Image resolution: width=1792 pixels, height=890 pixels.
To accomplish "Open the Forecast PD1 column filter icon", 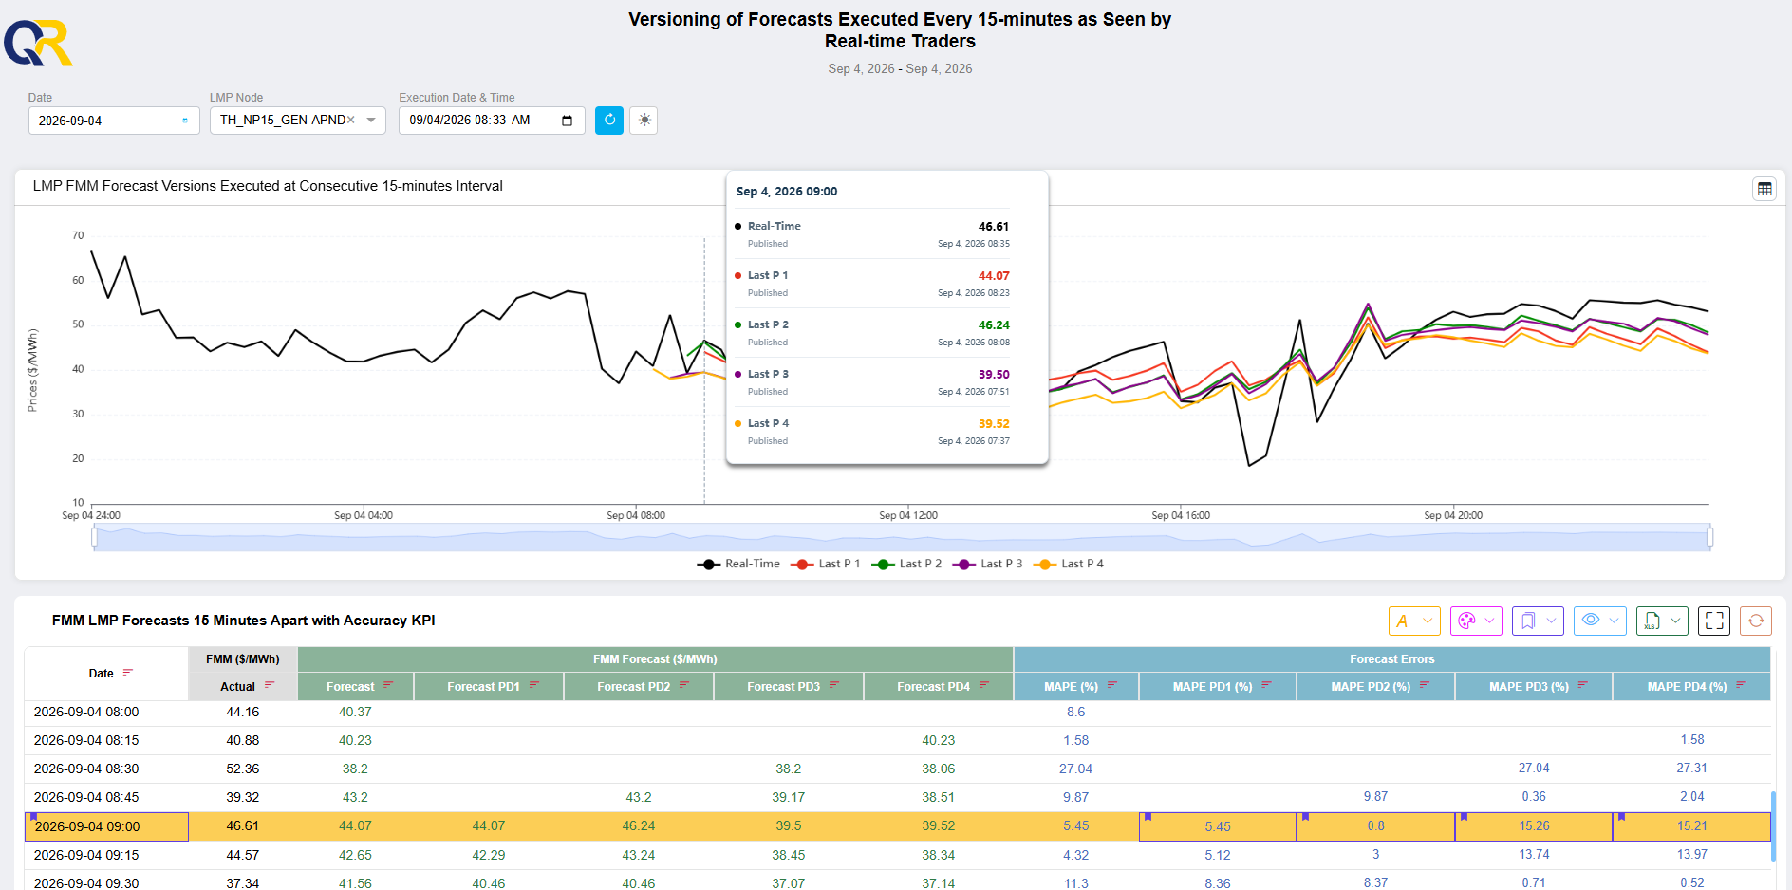I will coord(534,685).
